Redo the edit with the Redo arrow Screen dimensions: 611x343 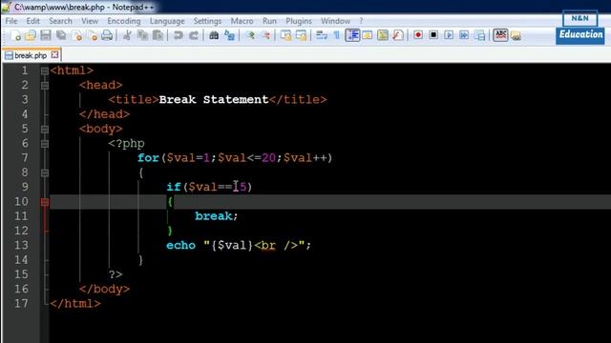(x=194, y=36)
